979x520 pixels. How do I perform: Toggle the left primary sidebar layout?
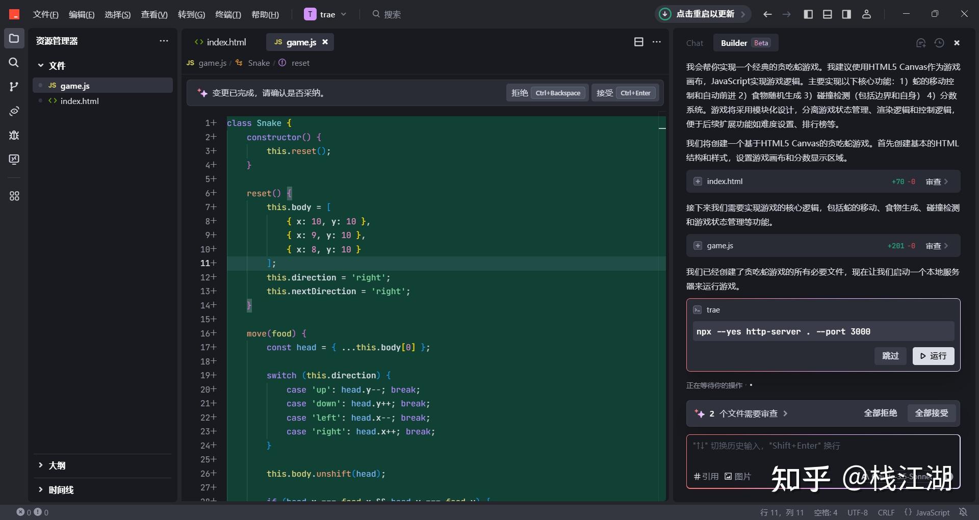[x=808, y=14]
